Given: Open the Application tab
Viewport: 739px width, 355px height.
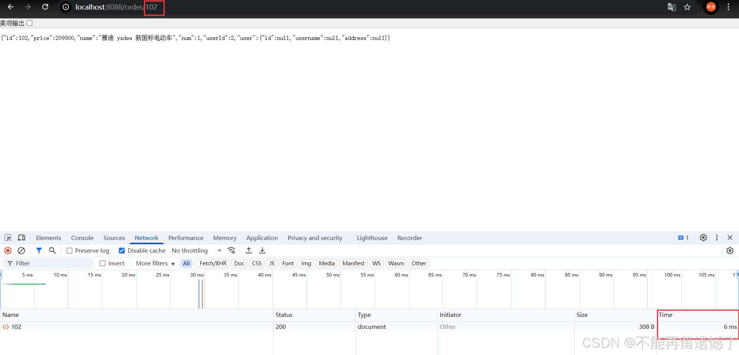Looking at the screenshot, I should point(262,238).
